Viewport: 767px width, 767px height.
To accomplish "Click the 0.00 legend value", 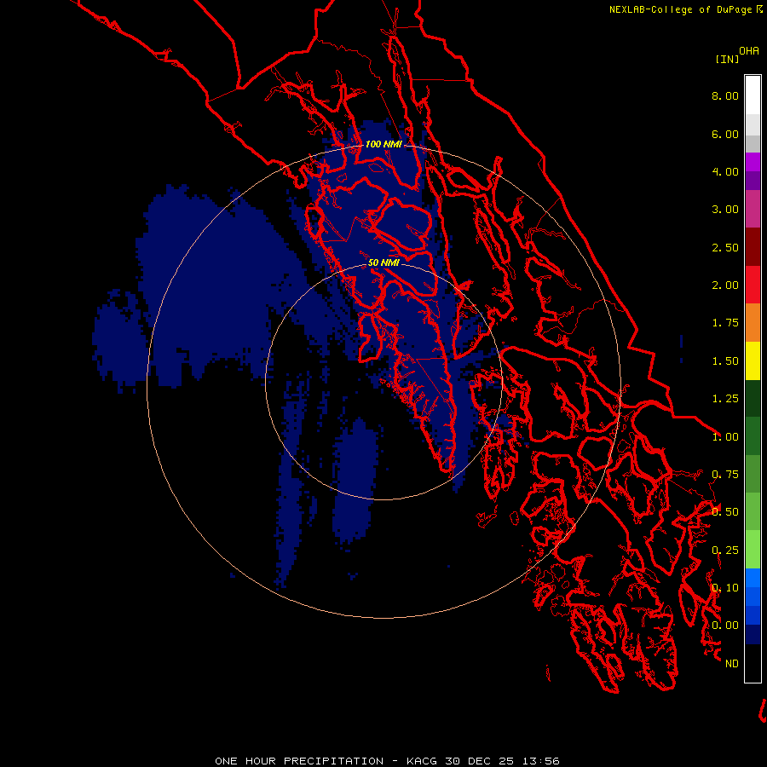I will click(x=725, y=626).
